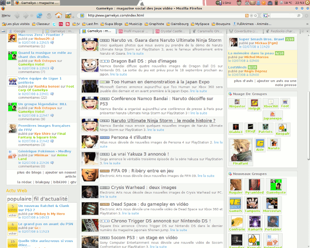
Task: Open the 'Les plus visités' bookmark folder
Action: (x=16, y=24)
